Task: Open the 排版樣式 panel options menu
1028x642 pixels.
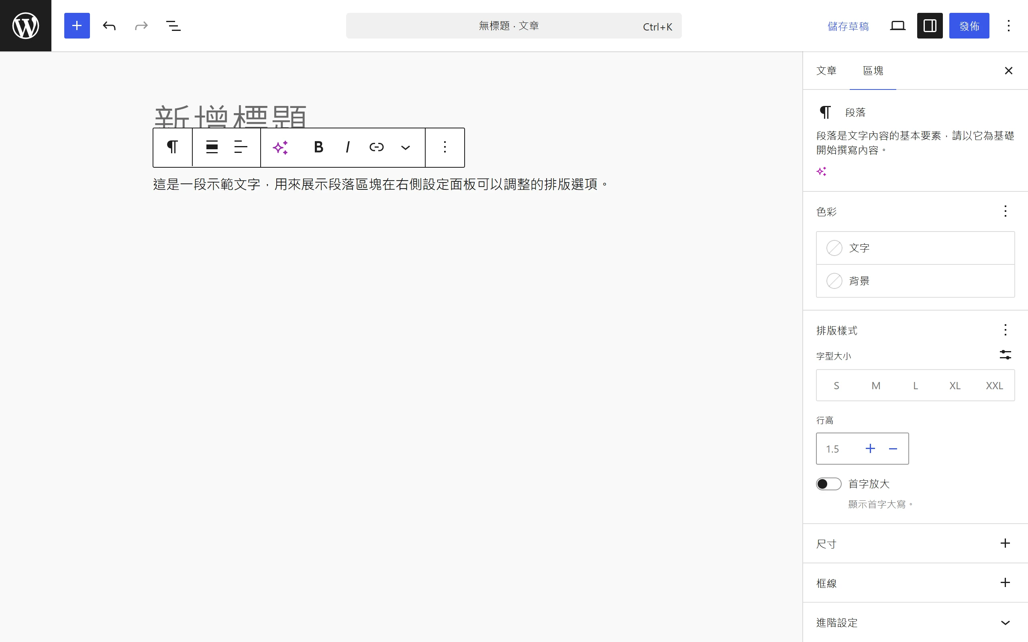Action: 1005,330
